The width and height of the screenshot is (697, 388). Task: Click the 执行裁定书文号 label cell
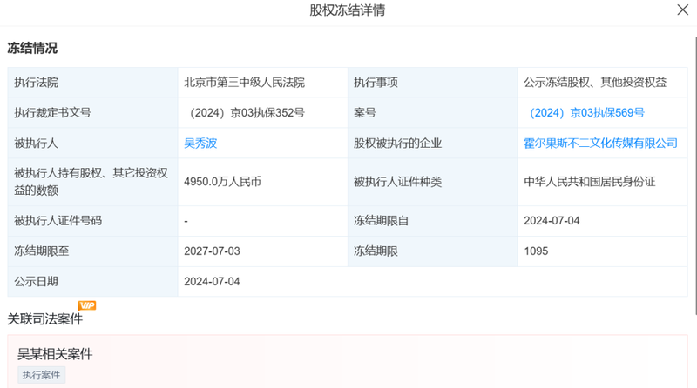tap(92, 113)
